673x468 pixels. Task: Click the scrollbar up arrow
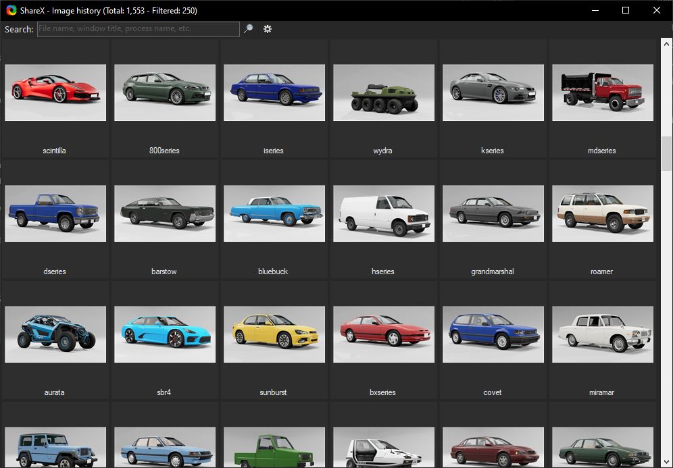tap(666, 44)
